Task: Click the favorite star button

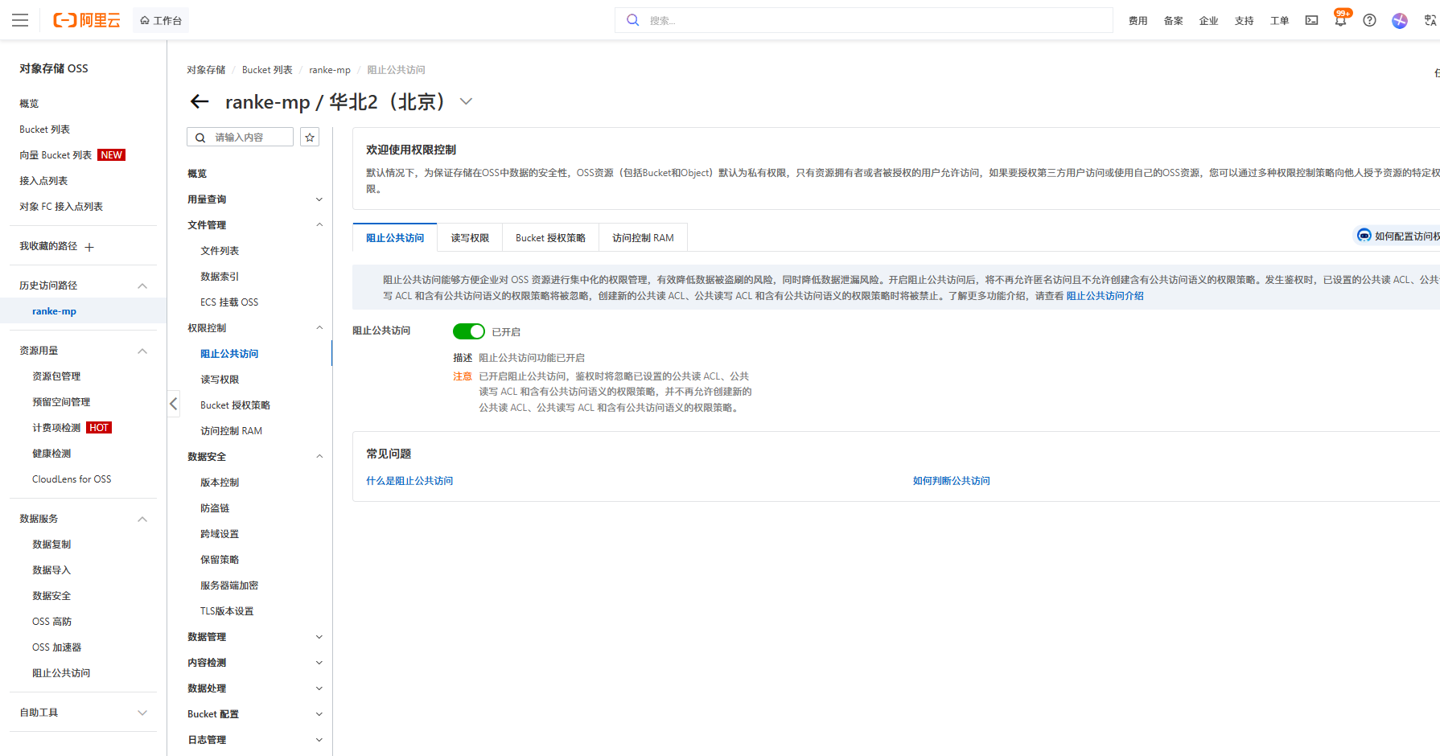Action: (x=310, y=138)
